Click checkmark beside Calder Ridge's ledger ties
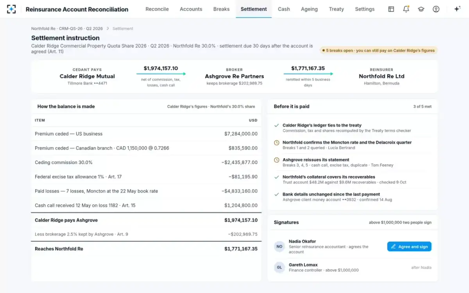Screen dimensions: 469x293 click(x=277, y=125)
